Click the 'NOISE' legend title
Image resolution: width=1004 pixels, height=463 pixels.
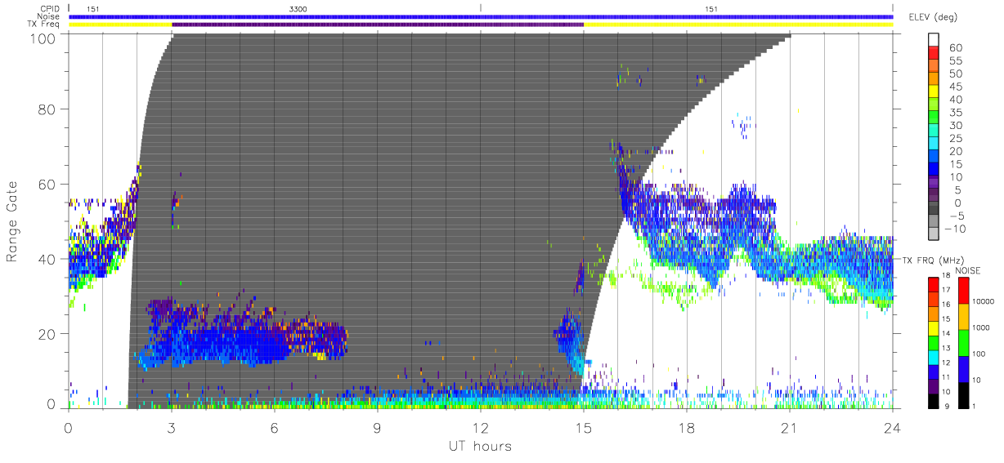(x=967, y=270)
